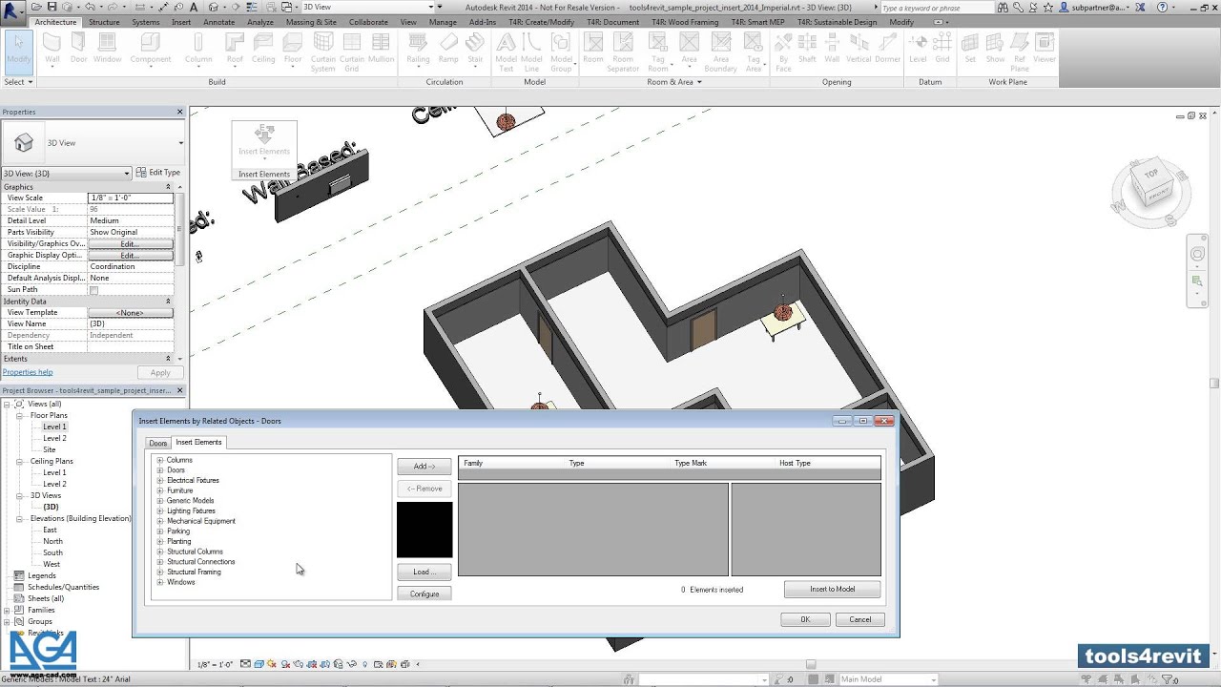Image resolution: width=1221 pixels, height=687 pixels.
Task: Select the Ceiling tool
Action: click(263, 48)
